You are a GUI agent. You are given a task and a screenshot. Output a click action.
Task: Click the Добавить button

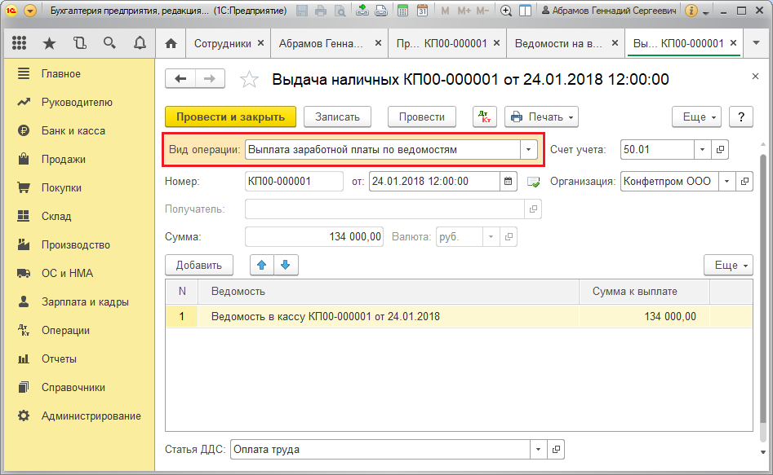coord(198,266)
